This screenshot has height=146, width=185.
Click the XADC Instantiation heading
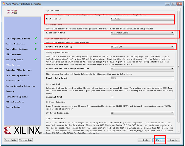(x=56, y=119)
